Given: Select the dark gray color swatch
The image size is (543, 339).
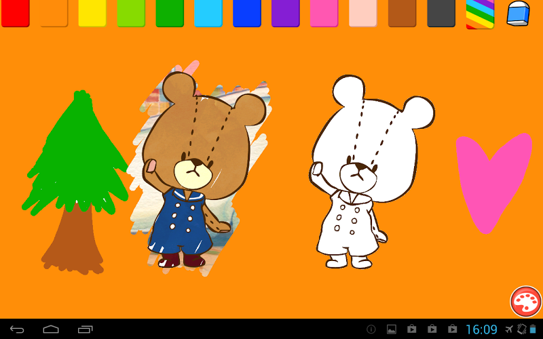Looking at the screenshot, I should tap(441, 13).
